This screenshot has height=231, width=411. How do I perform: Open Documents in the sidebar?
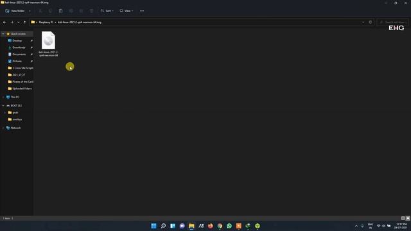pos(19,54)
